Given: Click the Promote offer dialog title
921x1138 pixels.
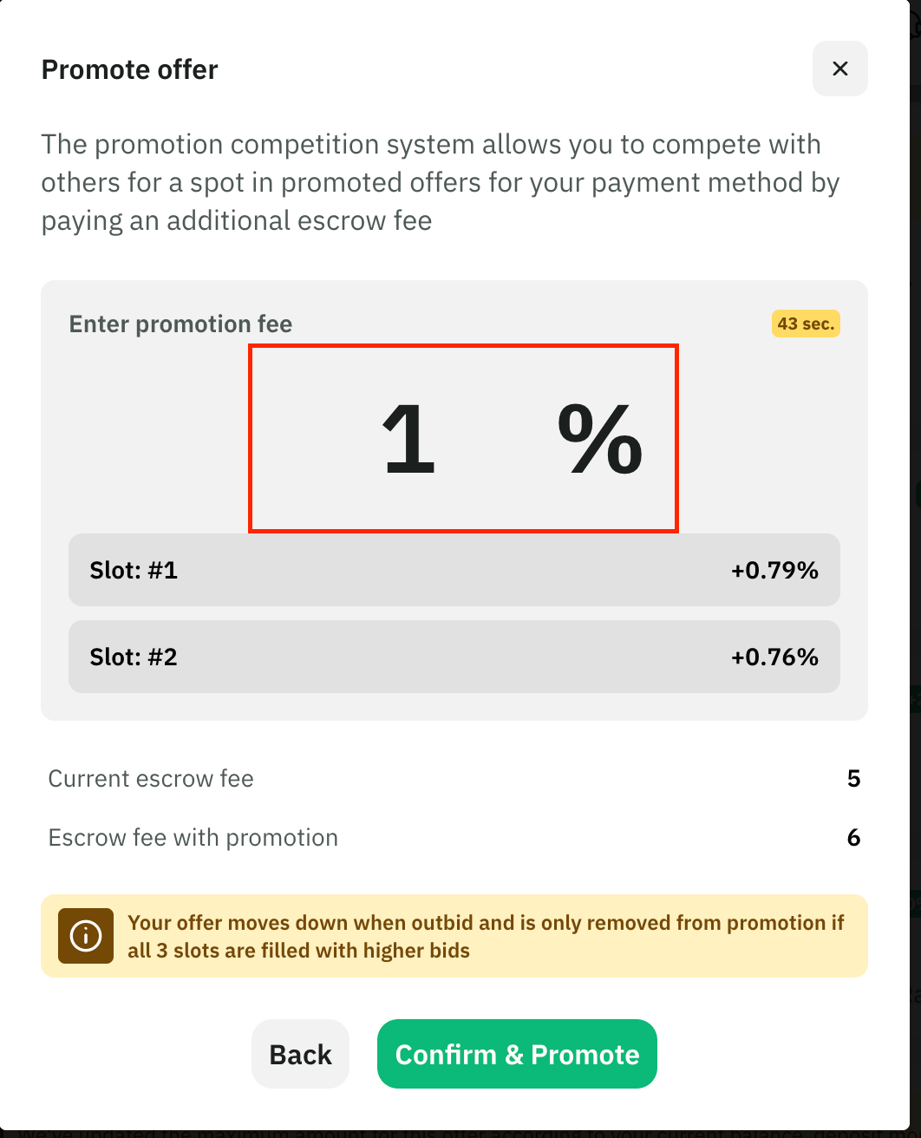Looking at the screenshot, I should point(130,69).
